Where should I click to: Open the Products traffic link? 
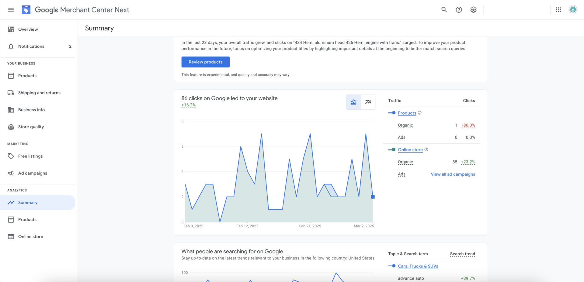coord(407,113)
